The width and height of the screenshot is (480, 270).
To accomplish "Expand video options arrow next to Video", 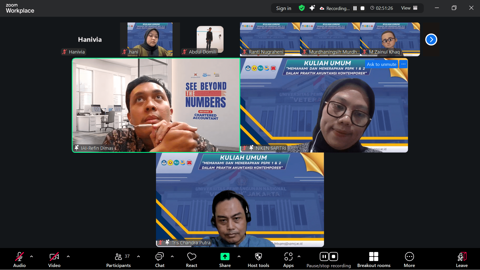I will pos(68,256).
